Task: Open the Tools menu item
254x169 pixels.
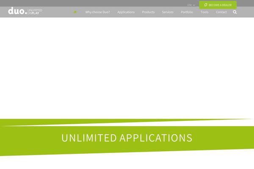Action: pos(204,12)
